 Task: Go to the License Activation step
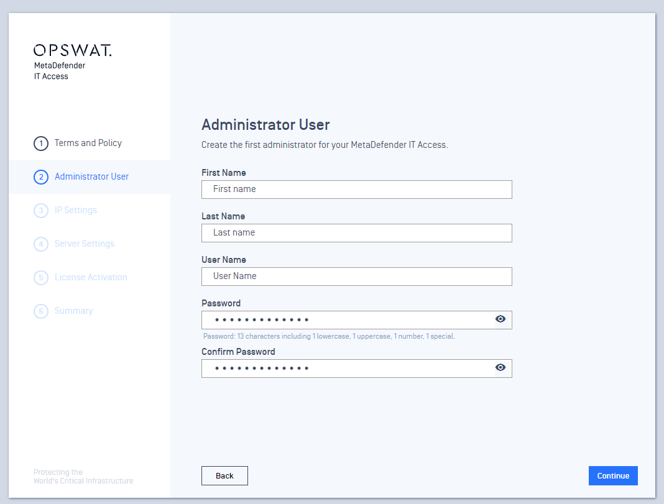91,277
